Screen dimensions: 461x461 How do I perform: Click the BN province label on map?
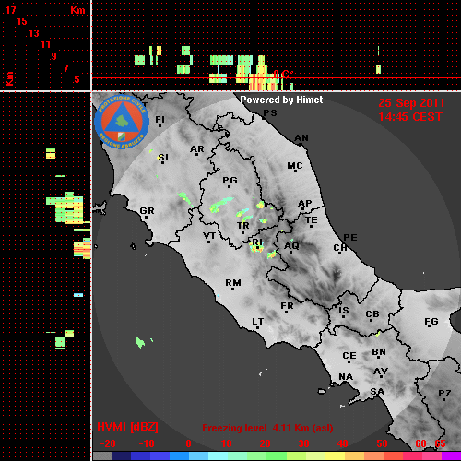379,351
